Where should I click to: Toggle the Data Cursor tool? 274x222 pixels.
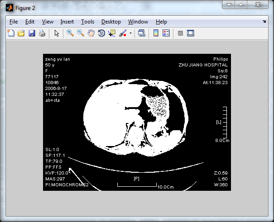tap(112, 33)
